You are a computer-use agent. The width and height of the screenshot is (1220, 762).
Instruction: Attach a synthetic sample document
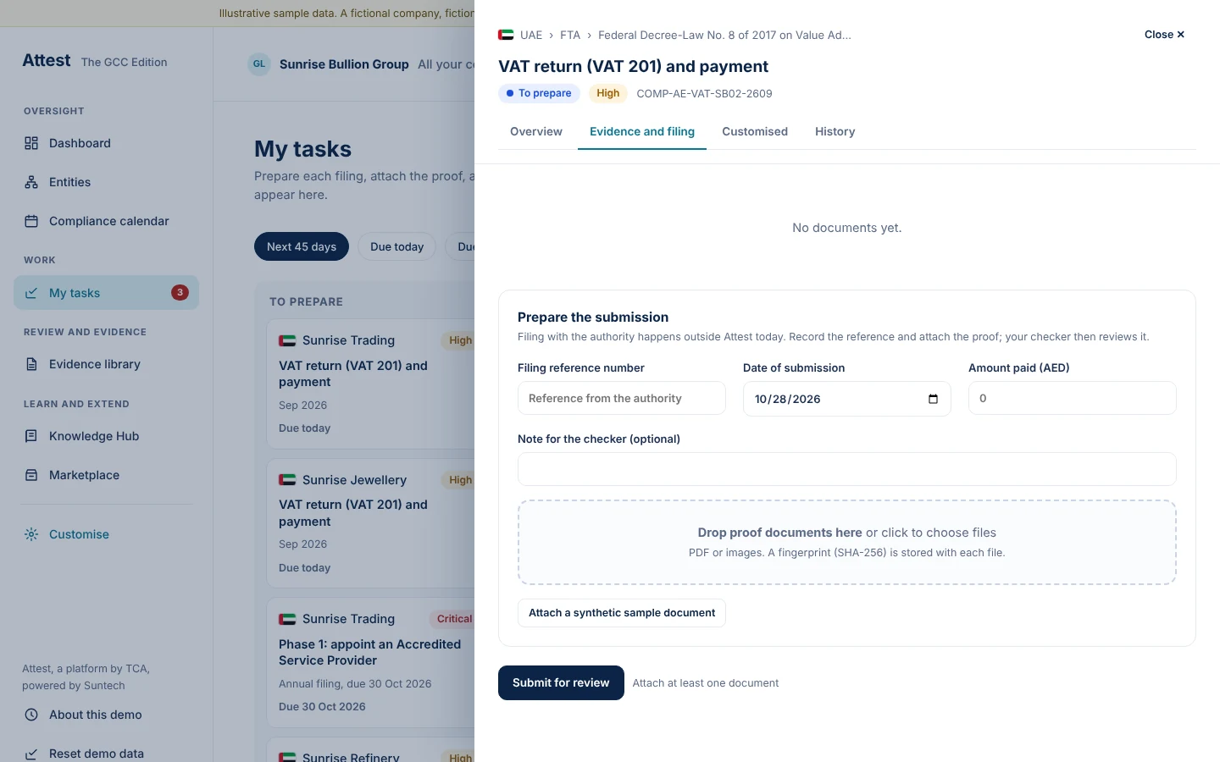pyautogui.click(x=622, y=613)
